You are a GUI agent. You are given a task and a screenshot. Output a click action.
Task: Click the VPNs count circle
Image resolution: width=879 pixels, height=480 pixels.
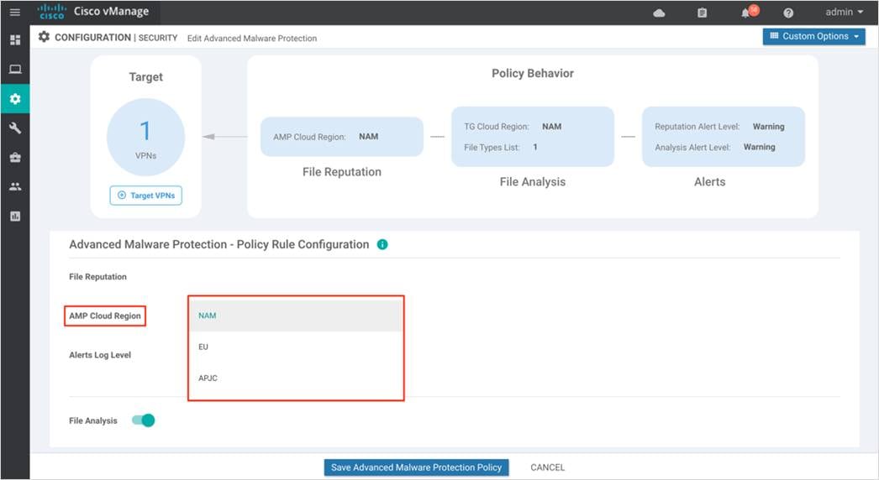pyautogui.click(x=145, y=138)
